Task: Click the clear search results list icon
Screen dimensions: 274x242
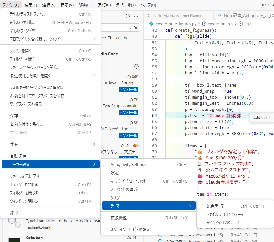Action: 129,27
